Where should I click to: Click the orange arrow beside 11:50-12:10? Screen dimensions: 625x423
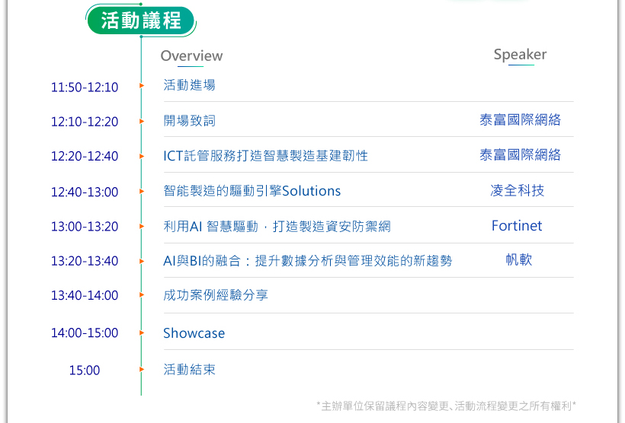142,86
